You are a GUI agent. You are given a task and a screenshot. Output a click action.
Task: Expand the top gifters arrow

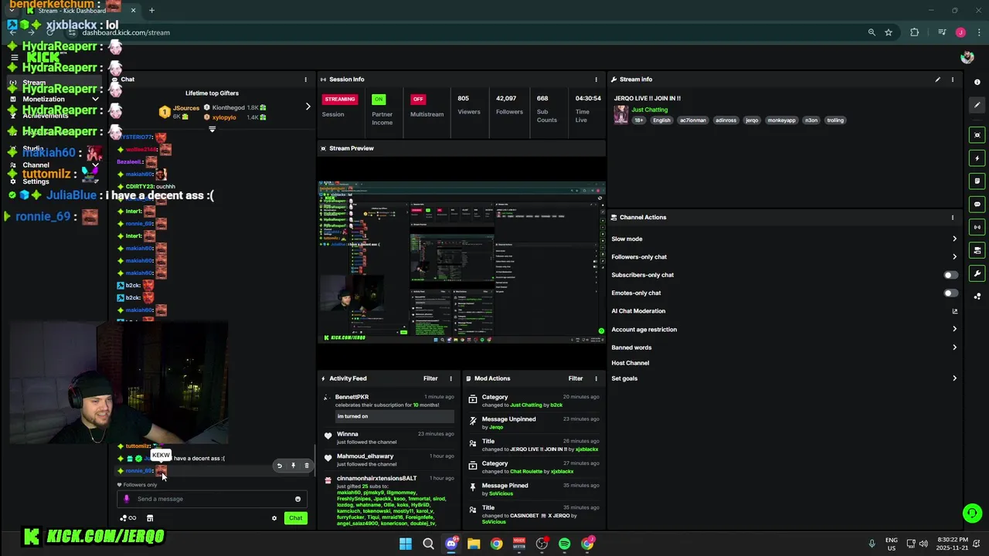(x=308, y=107)
